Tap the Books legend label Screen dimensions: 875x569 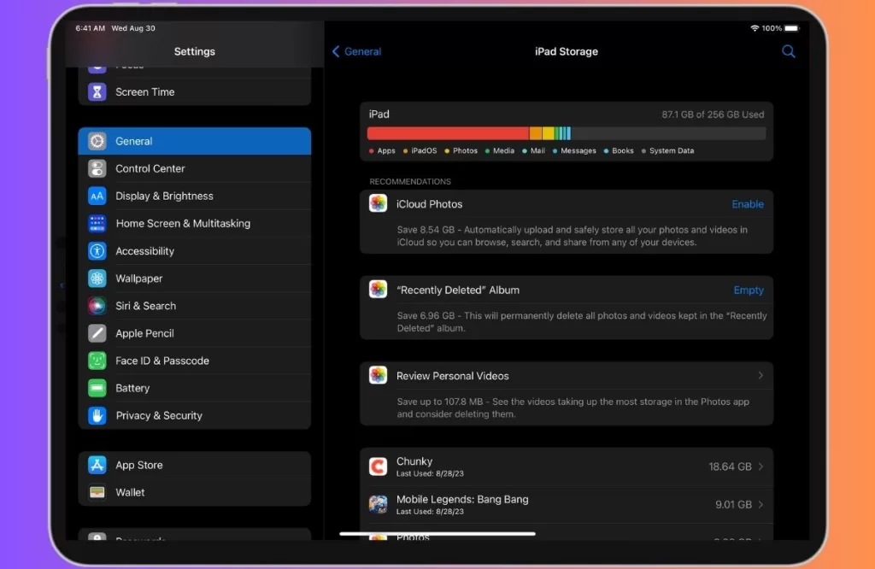coord(622,150)
